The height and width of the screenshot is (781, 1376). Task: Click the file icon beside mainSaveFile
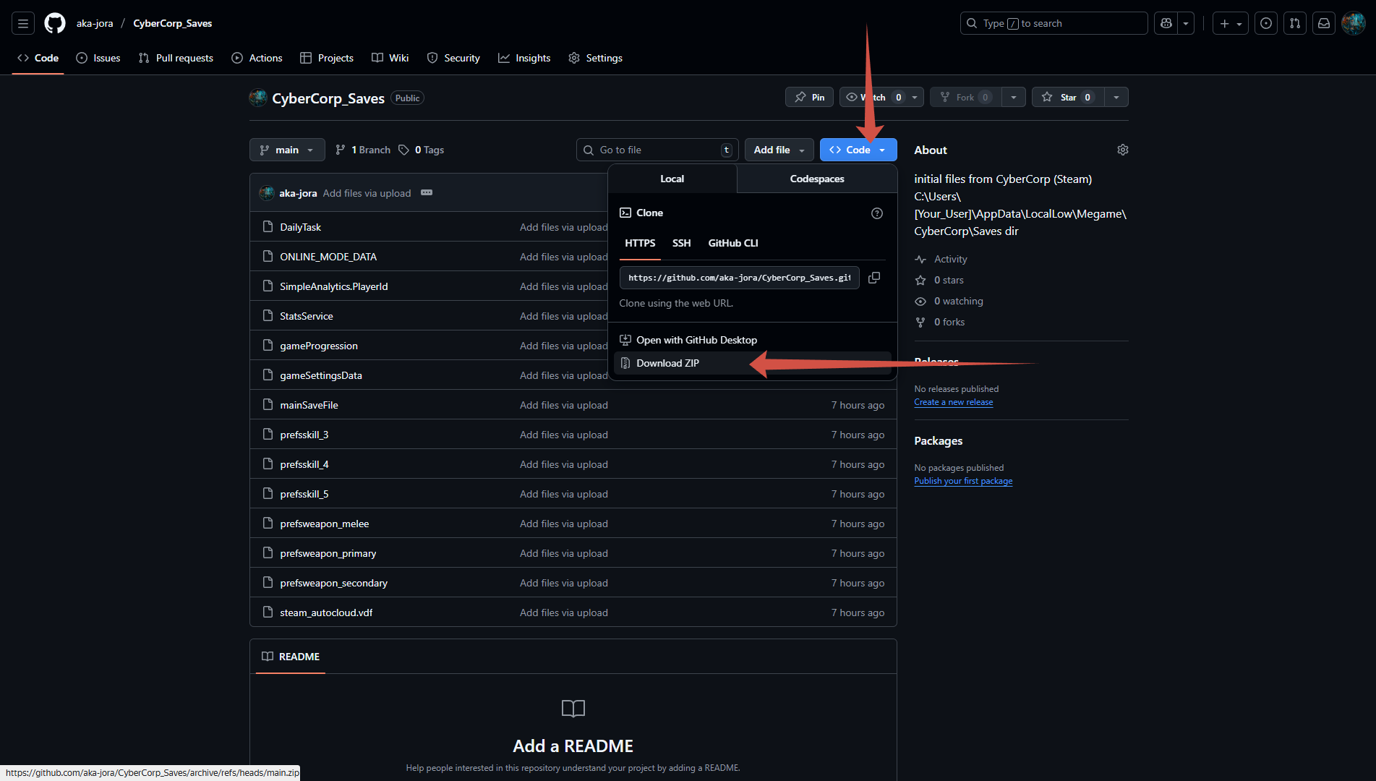[x=268, y=404]
